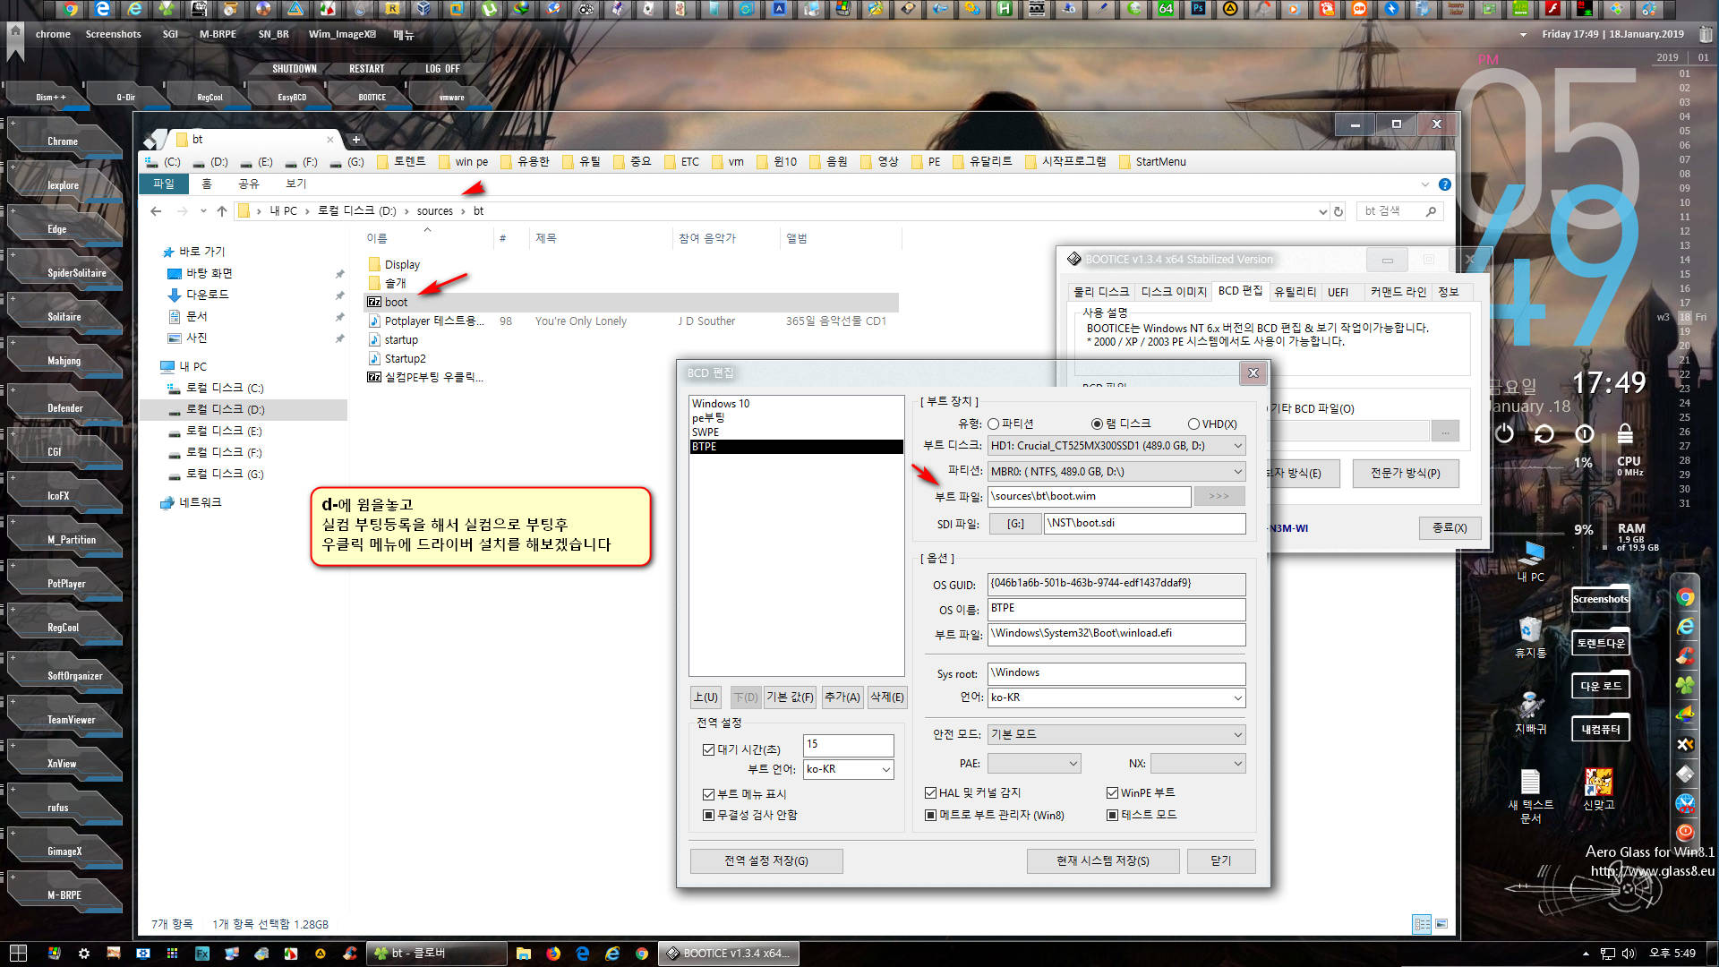Screen dimensions: 1719x967
Task: Select the 램 디스크 radio button
Action: [x=1121, y=424]
